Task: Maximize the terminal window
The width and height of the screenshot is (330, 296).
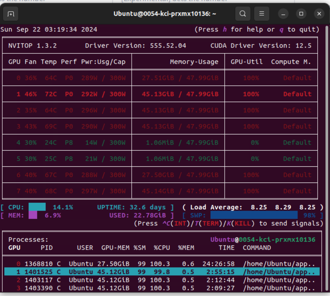Action: [301, 14]
